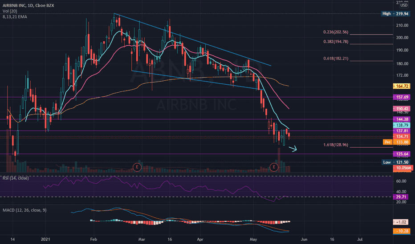This screenshot has width=415, height=244.
Task: Click the 150.42 EMA price label
Action: coord(402,108)
